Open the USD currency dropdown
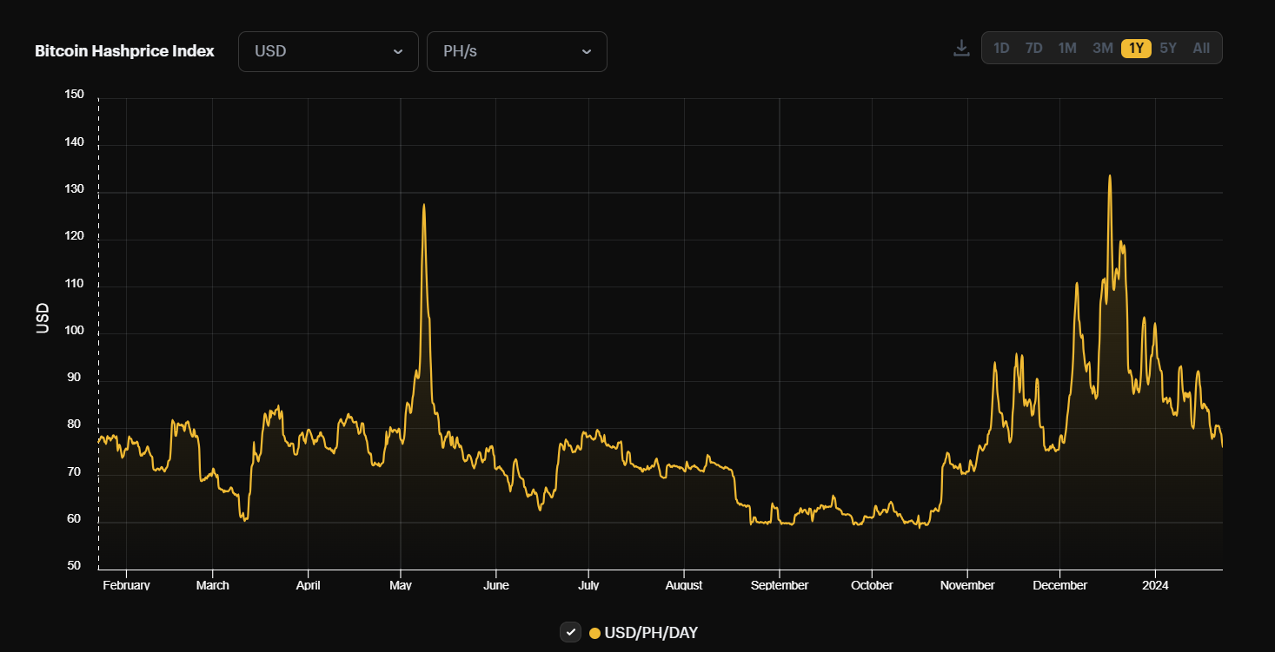 point(328,51)
